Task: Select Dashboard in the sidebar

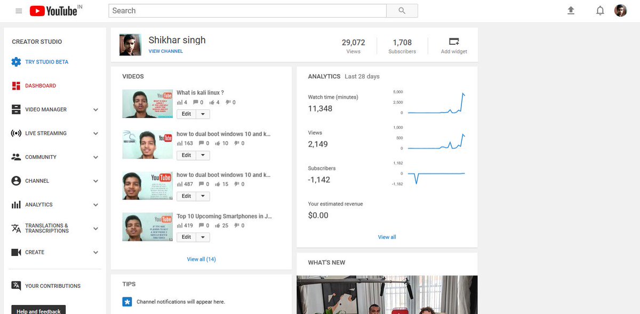Action: 41,86
